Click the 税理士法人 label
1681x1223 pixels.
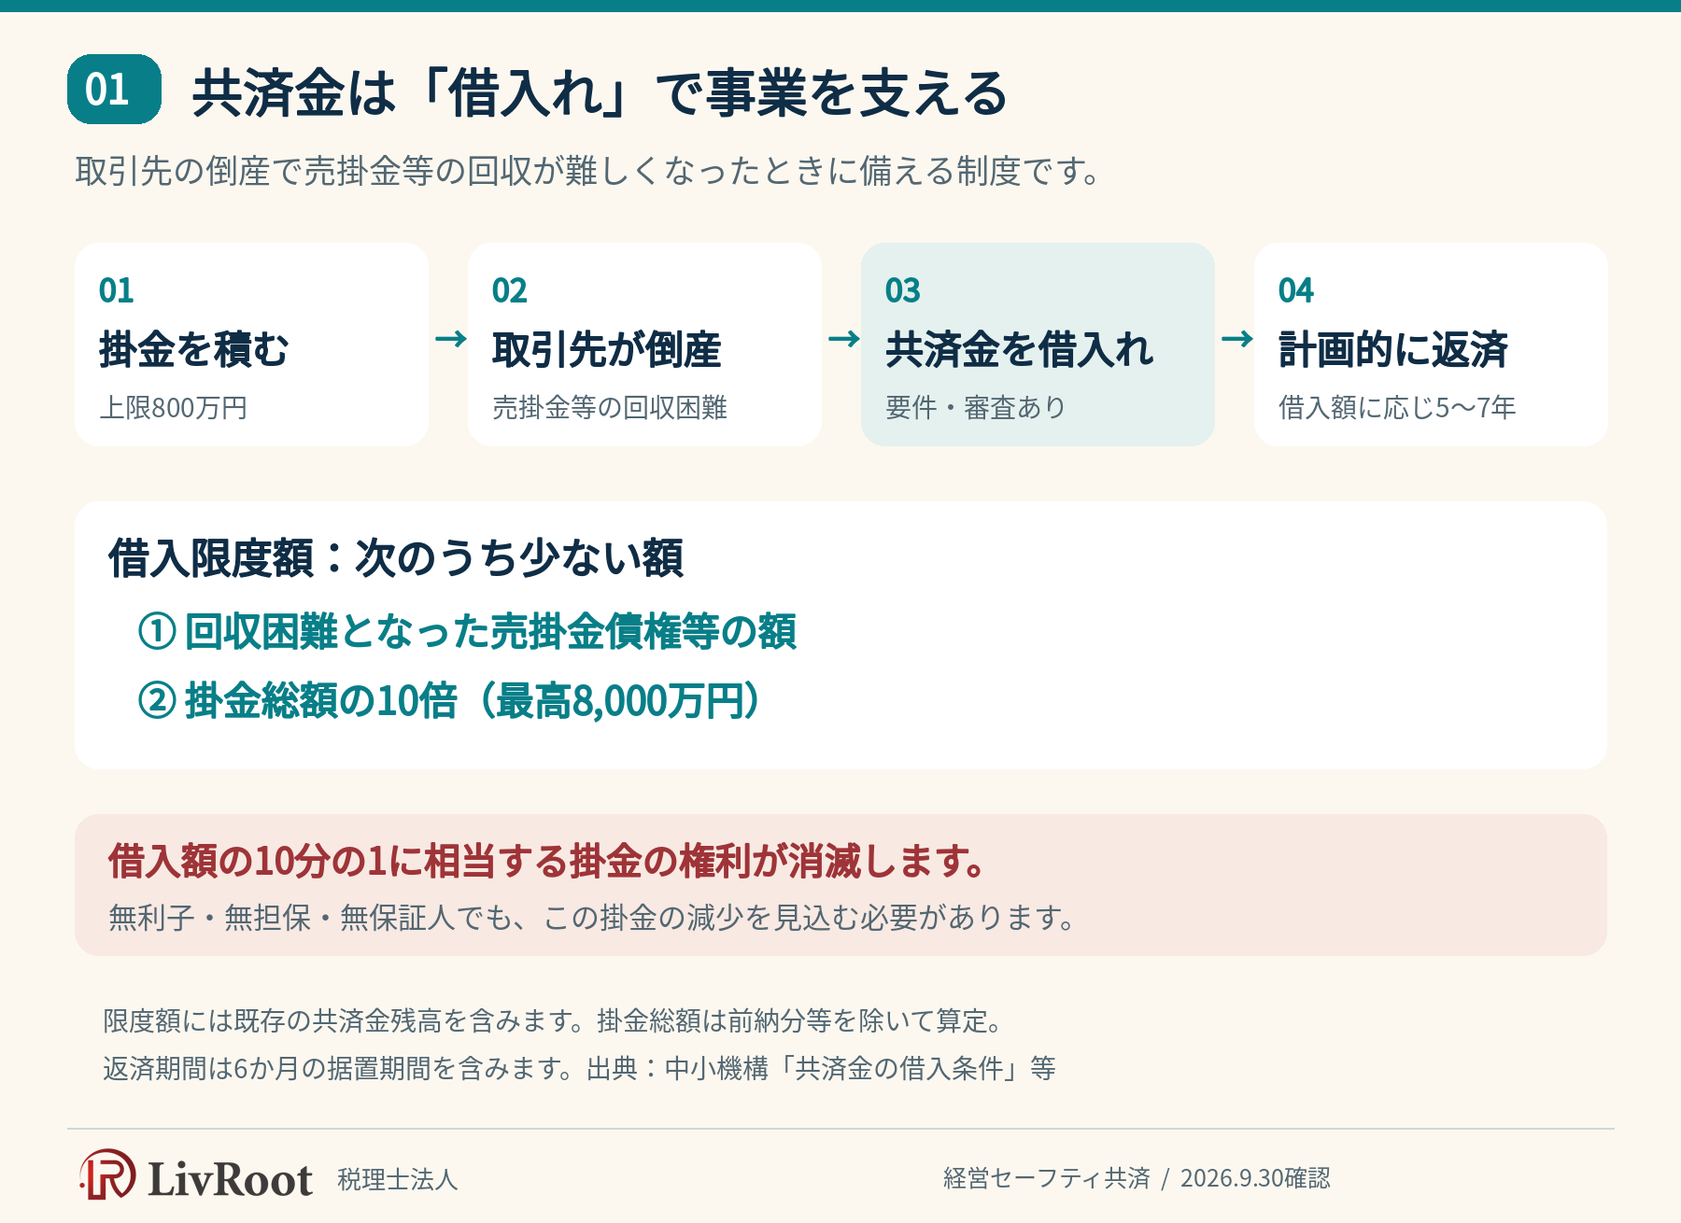pyautogui.click(x=398, y=1180)
